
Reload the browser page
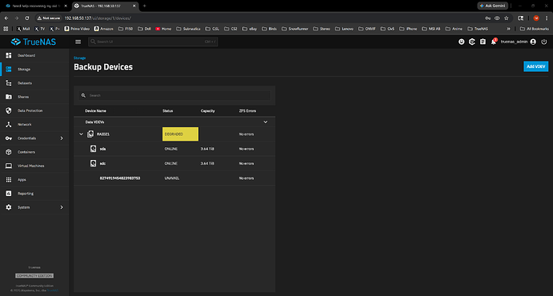(x=26, y=18)
